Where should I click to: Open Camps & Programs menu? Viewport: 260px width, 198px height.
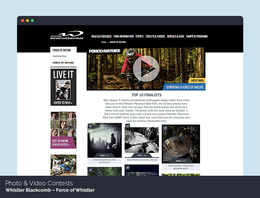[197, 36]
